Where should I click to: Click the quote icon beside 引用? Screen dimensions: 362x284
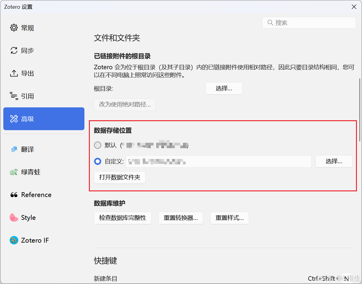click(14, 96)
